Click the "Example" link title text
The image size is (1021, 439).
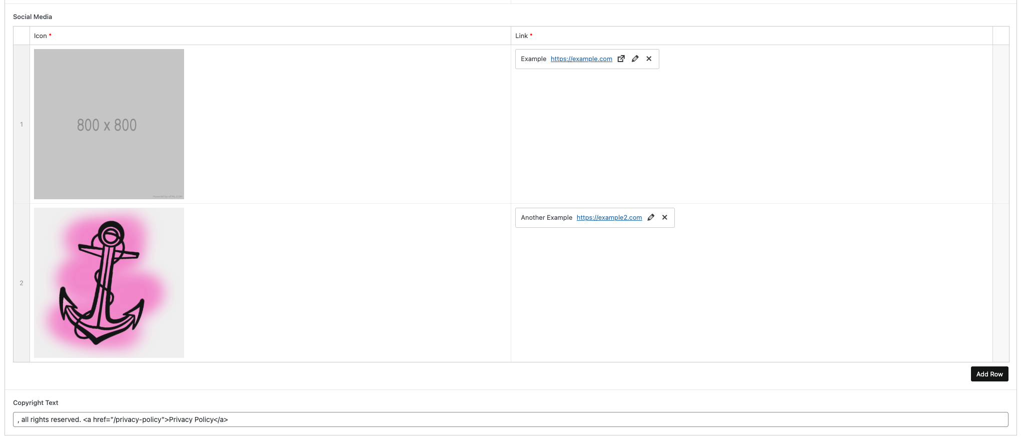pos(533,59)
